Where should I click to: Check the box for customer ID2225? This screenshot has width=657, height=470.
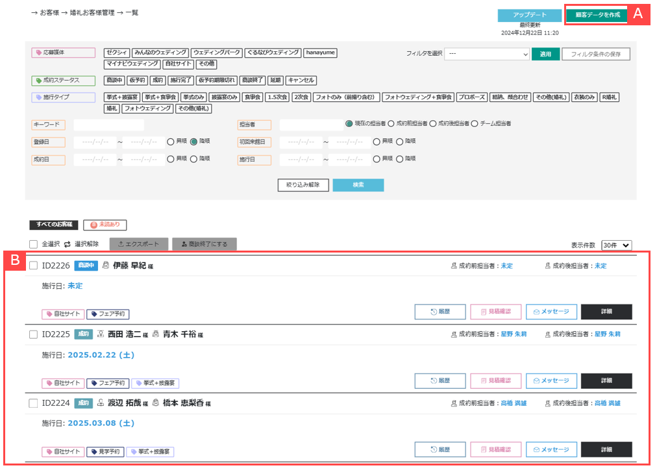tap(34, 334)
